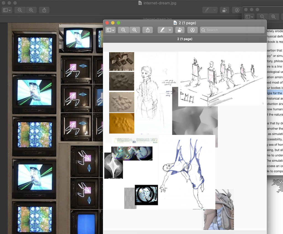Select the highlight pen in the front window
The height and width of the screenshot is (234, 283).
[162, 30]
